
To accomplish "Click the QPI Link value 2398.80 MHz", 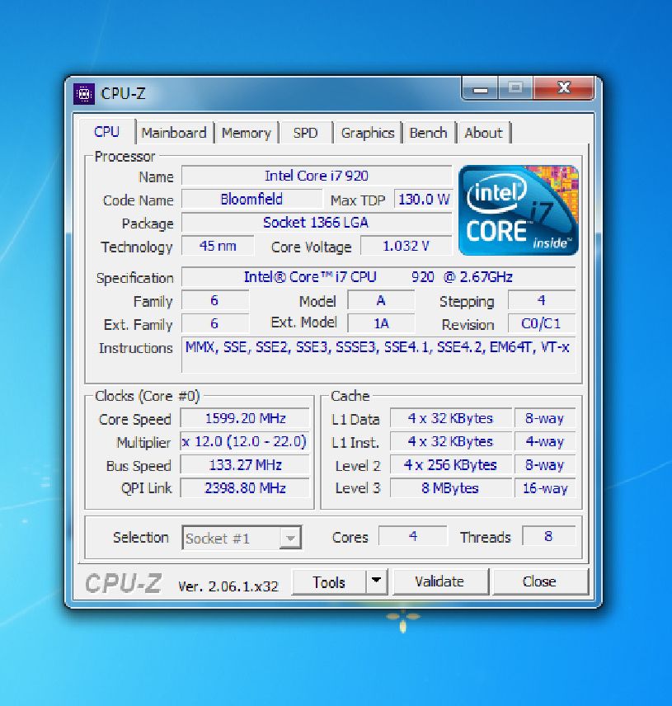I will pyautogui.click(x=246, y=488).
